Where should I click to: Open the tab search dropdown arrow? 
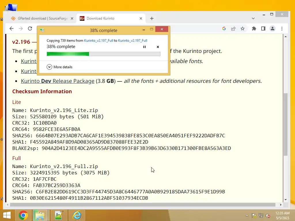[253, 18]
